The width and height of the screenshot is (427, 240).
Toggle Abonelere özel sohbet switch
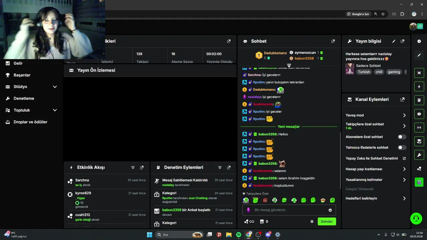click(402, 137)
